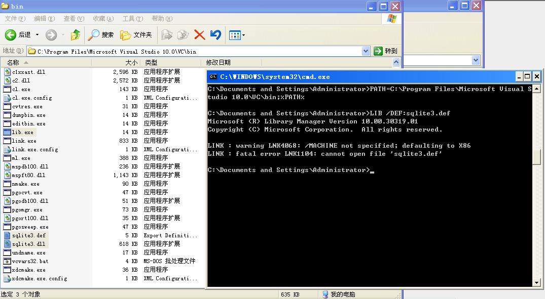Select the vcvars32.bat file icon
The height and width of the screenshot is (299, 545).
(7, 261)
